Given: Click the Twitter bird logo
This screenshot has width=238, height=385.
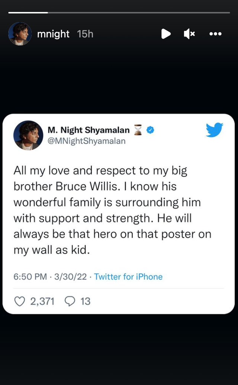Looking at the screenshot, I should click(214, 130).
